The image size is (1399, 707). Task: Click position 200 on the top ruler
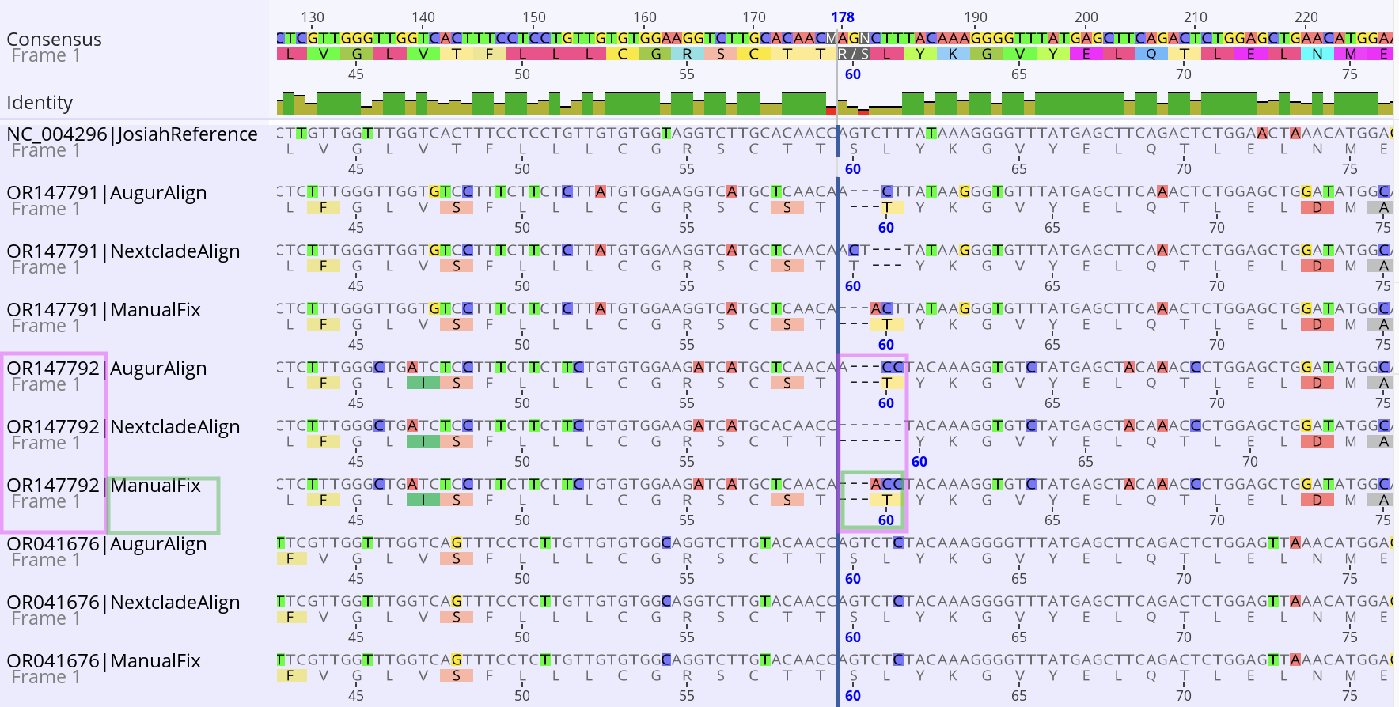[x=1086, y=17]
